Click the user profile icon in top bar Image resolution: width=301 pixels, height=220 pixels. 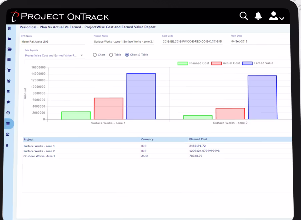coord(273,16)
